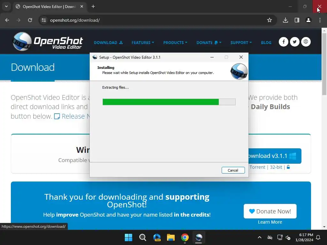
Task: Open the BLOG nav link
Action: coord(266,42)
